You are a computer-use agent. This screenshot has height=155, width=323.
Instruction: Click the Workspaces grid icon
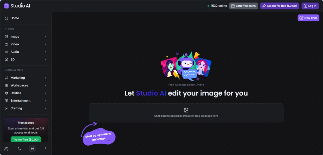[6, 85]
